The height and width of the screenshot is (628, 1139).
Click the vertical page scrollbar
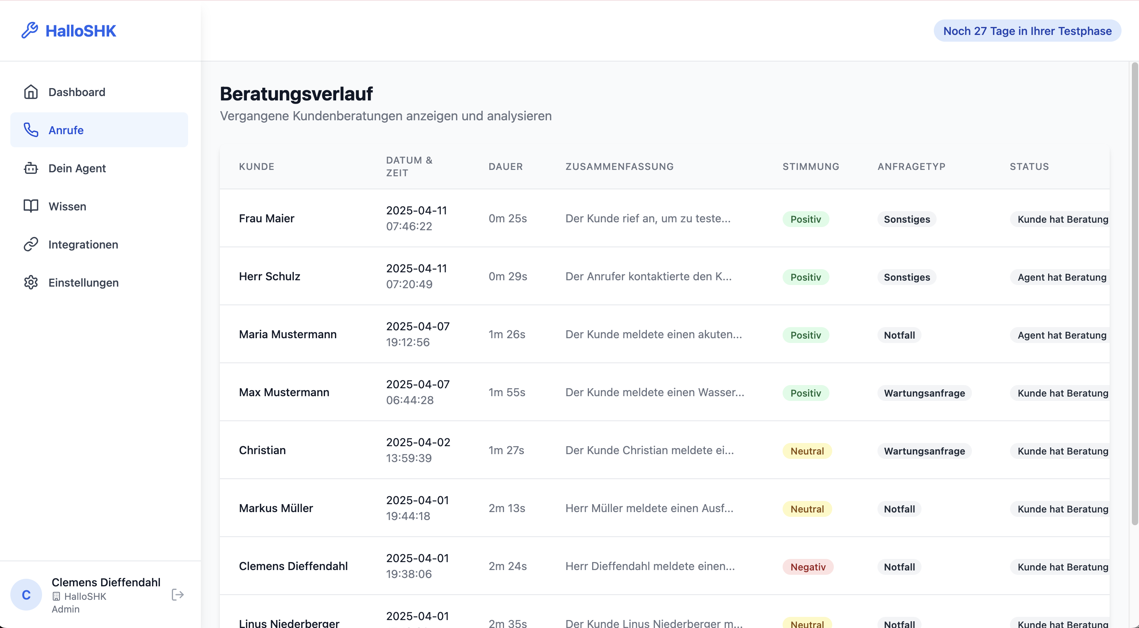pos(1134,294)
